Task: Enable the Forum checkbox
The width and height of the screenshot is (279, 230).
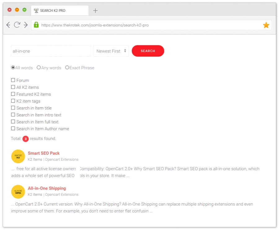Action: (13, 80)
